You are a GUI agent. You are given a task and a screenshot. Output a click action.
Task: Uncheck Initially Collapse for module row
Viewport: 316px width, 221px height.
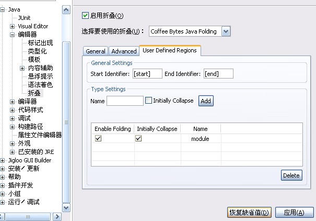point(138,139)
